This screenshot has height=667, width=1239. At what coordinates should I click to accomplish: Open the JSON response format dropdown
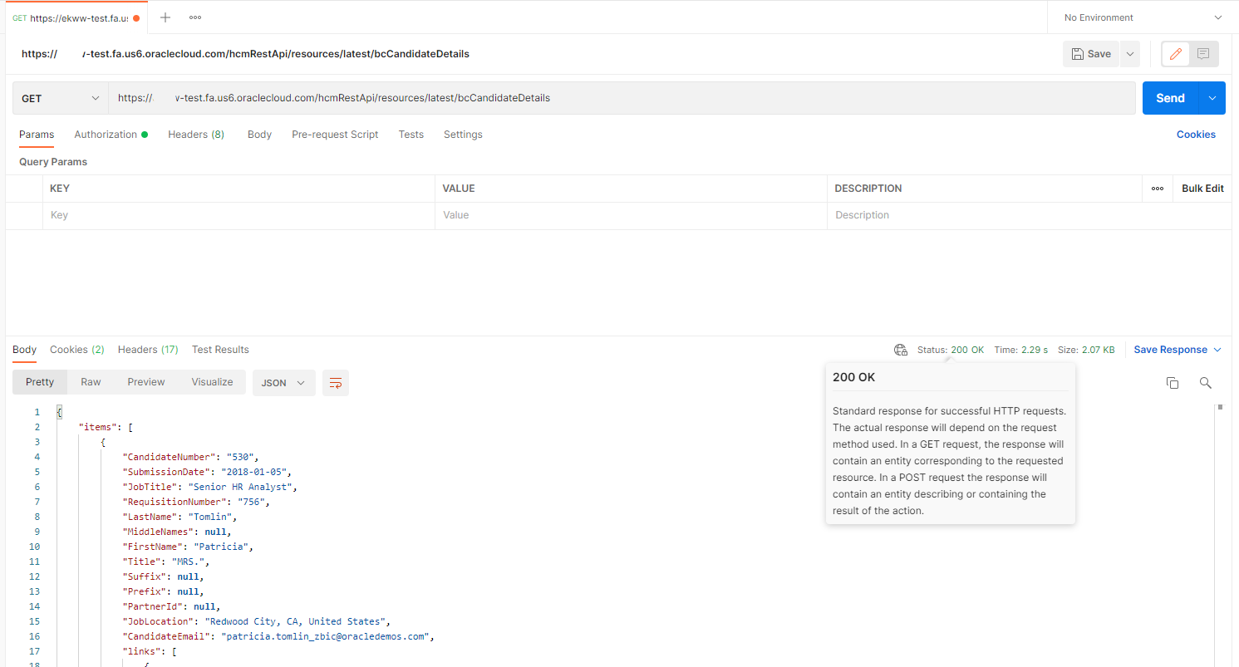coord(283,383)
